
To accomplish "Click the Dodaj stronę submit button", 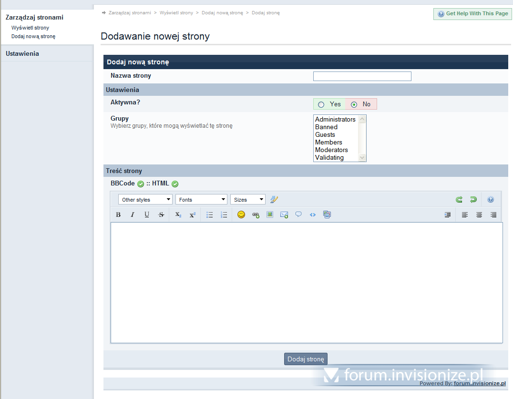I will [306, 359].
